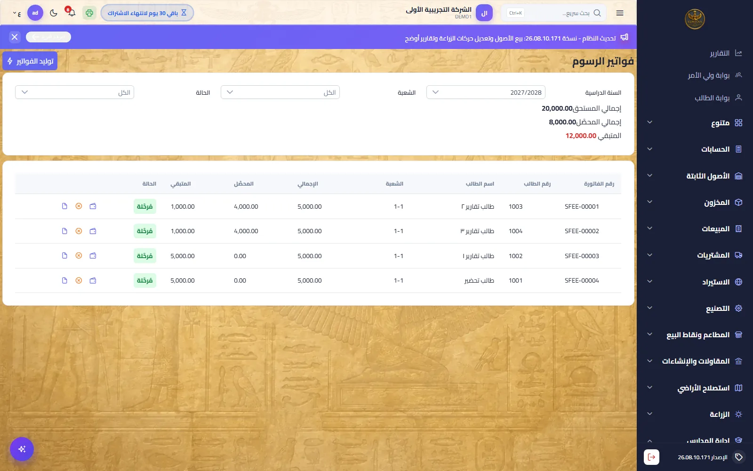Click the version tag icon
This screenshot has height=471, width=753.
click(739, 457)
